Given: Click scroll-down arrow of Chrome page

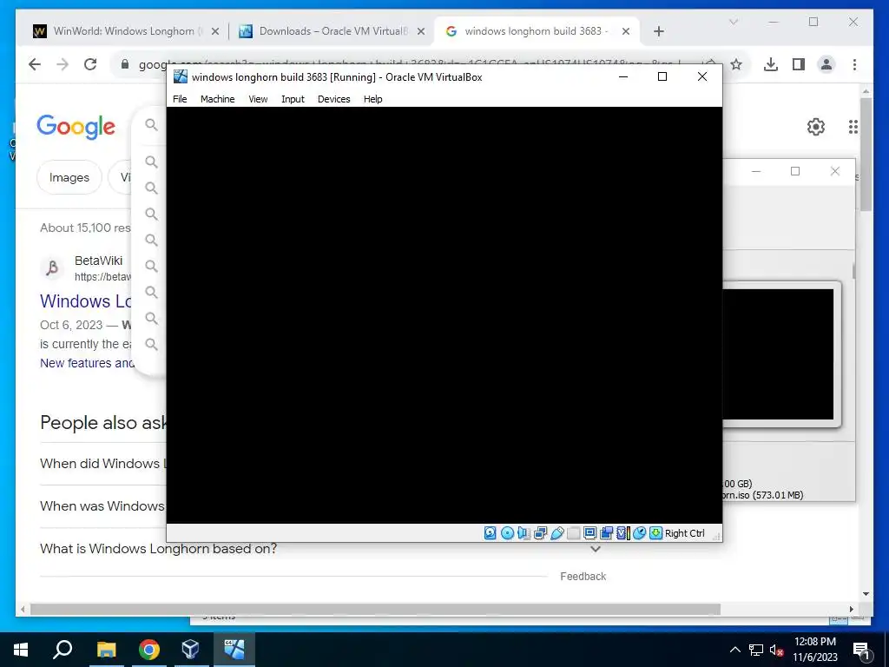Looking at the screenshot, I should [x=866, y=594].
